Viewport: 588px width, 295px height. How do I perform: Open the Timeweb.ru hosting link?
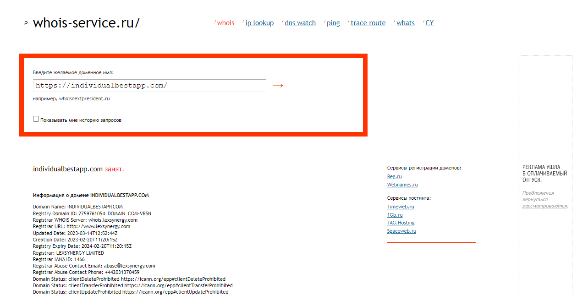(x=400, y=207)
